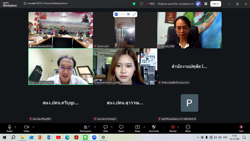This screenshot has height=141, width=250.
Task: Open the Chat panel
Action: tap(106, 129)
